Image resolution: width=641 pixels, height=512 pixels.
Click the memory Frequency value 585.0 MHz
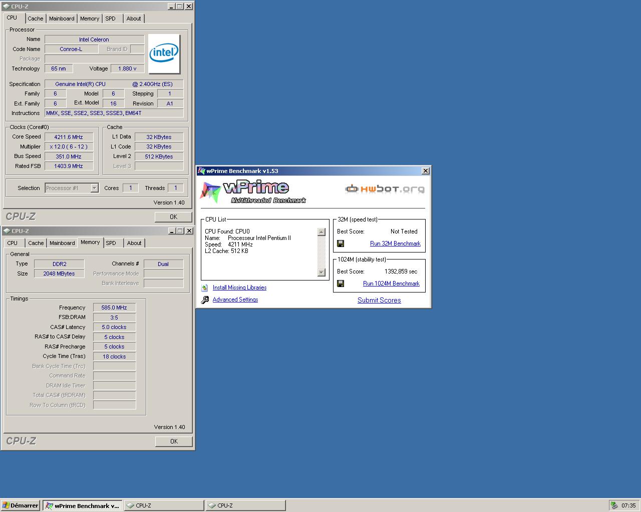114,307
